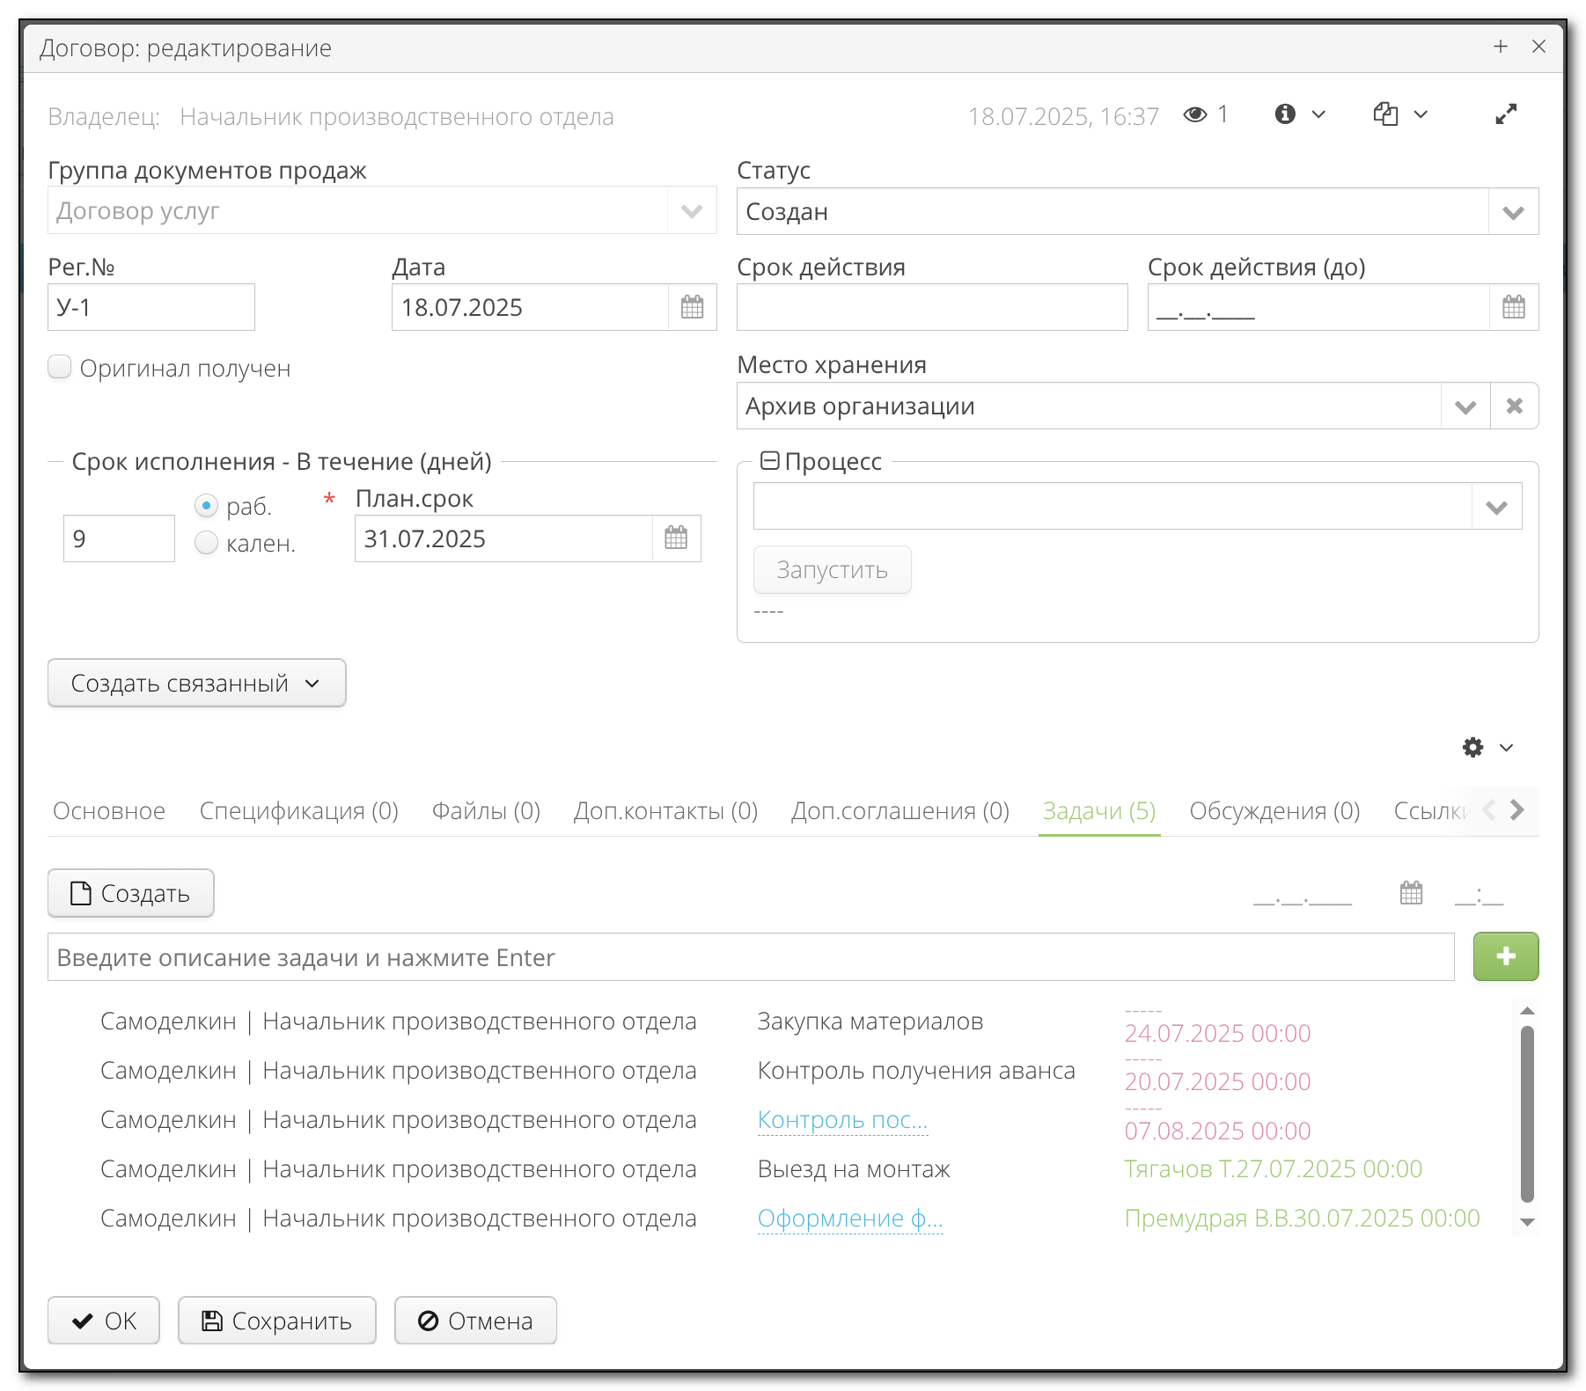Switch to the Спецификация tab
The image size is (1586, 1391).
298,810
